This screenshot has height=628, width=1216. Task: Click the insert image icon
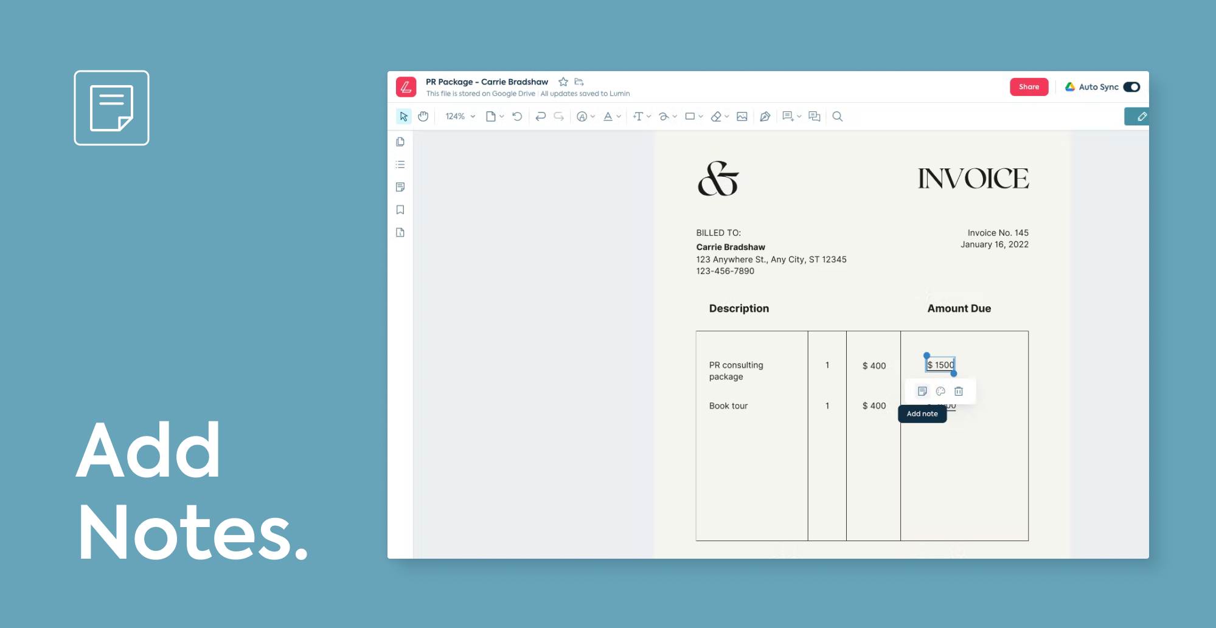(742, 116)
